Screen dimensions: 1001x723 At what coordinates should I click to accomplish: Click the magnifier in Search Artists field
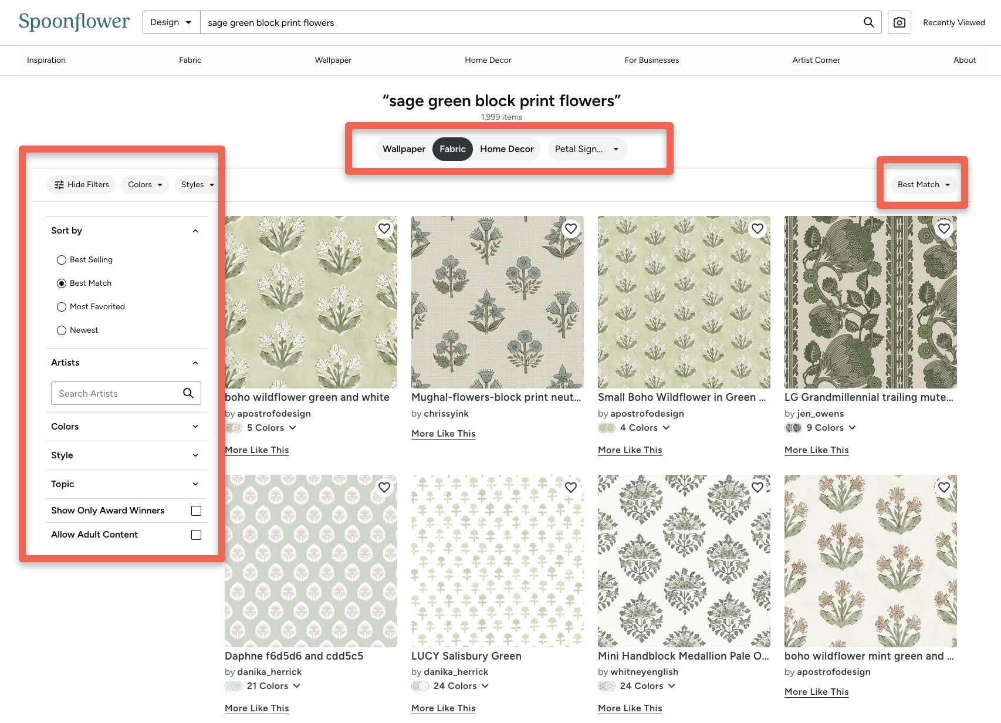click(x=188, y=393)
